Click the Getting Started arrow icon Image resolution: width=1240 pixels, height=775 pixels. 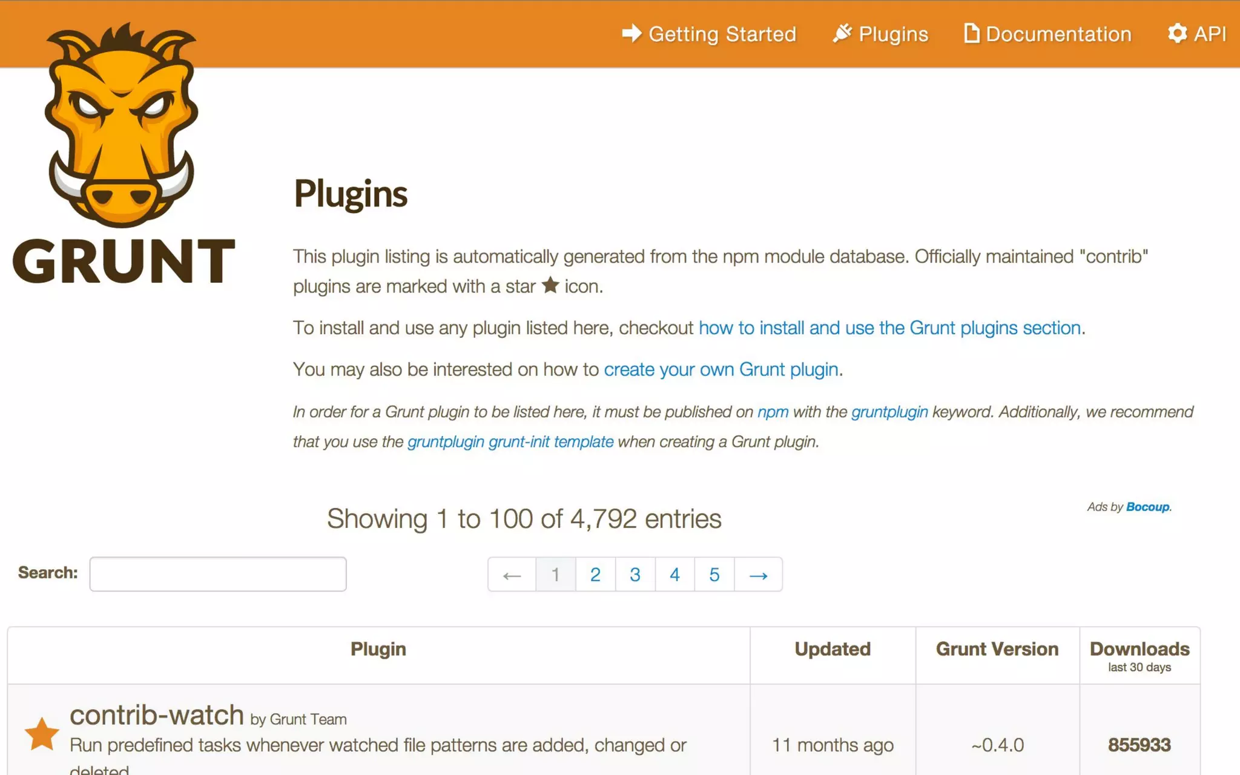click(632, 33)
